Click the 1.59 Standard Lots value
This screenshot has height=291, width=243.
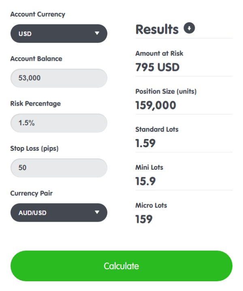(145, 143)
